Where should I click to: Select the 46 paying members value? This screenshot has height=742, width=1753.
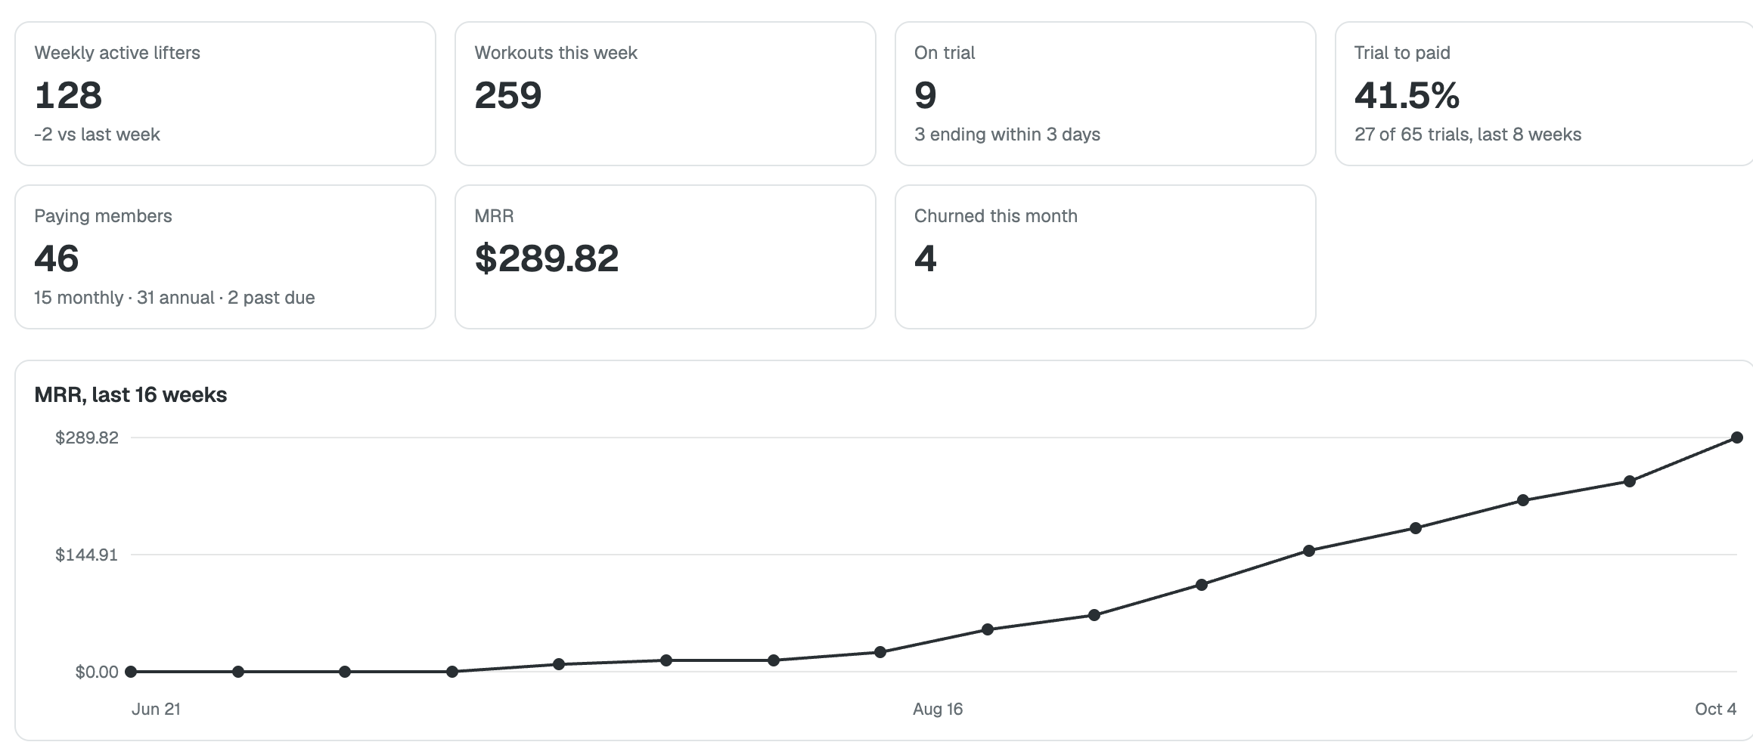tap(57, 258)
